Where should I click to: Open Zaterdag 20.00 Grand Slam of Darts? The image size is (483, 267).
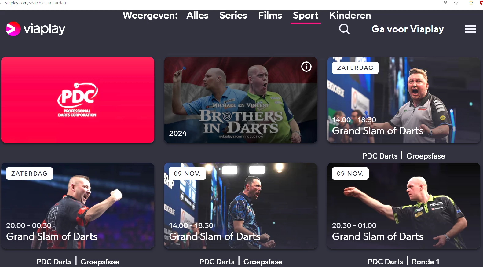coord(78,206)
